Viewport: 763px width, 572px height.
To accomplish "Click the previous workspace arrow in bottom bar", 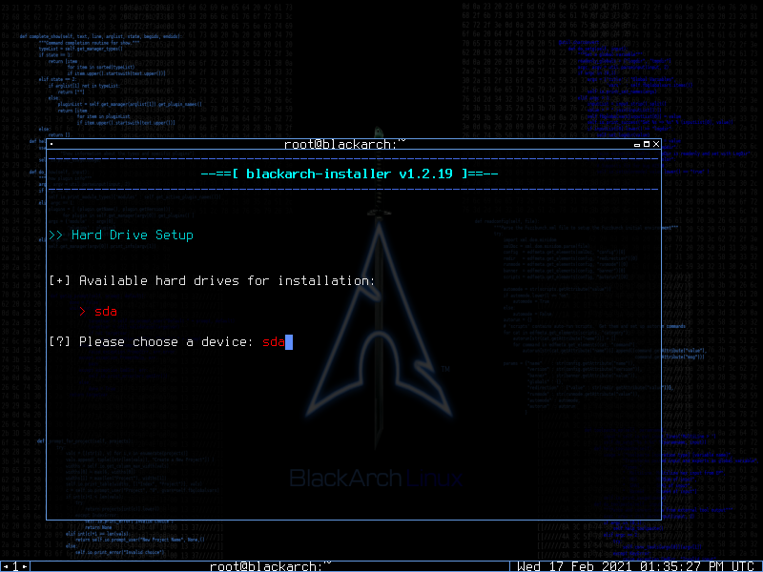I will (x=6, y=566).
